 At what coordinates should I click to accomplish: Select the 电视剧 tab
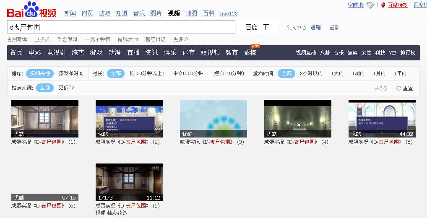[x=56, y=52]
